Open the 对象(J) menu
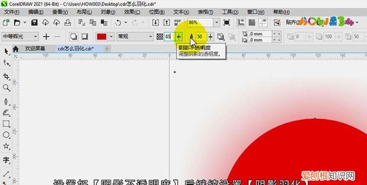This screenshot has height=185, width=367. click(x=108, y=12)
